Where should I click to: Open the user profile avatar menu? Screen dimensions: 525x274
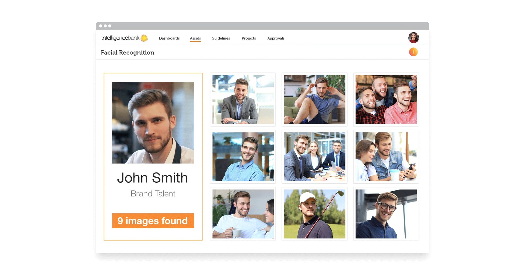point(413,38)
